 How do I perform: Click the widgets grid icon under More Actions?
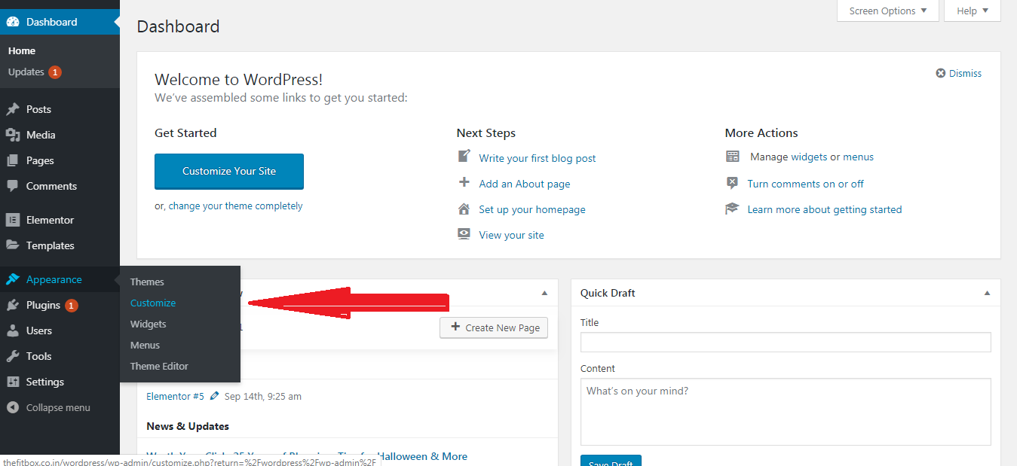click(x=733, y=157)
